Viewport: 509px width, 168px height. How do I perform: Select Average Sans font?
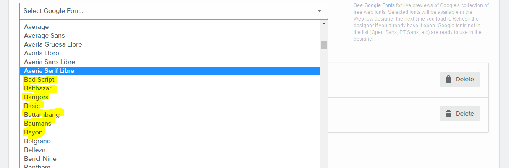[170, 36]
